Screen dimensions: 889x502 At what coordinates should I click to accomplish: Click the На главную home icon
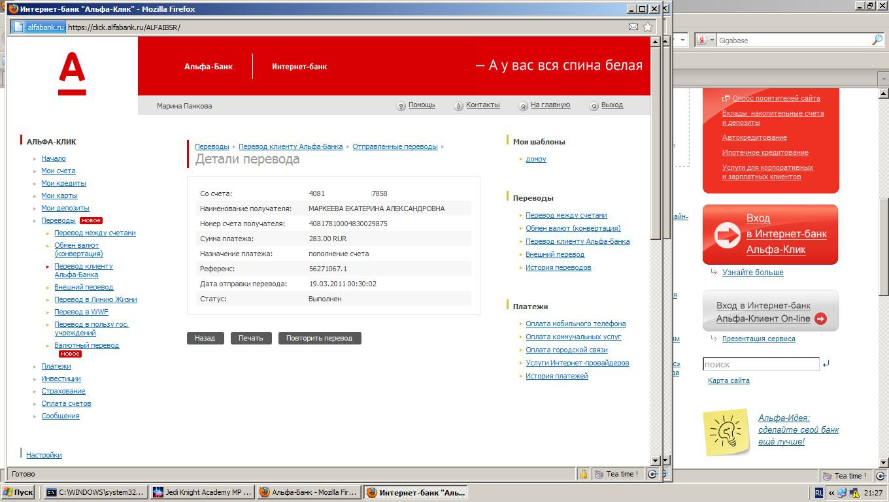click(x=523, y=106)
